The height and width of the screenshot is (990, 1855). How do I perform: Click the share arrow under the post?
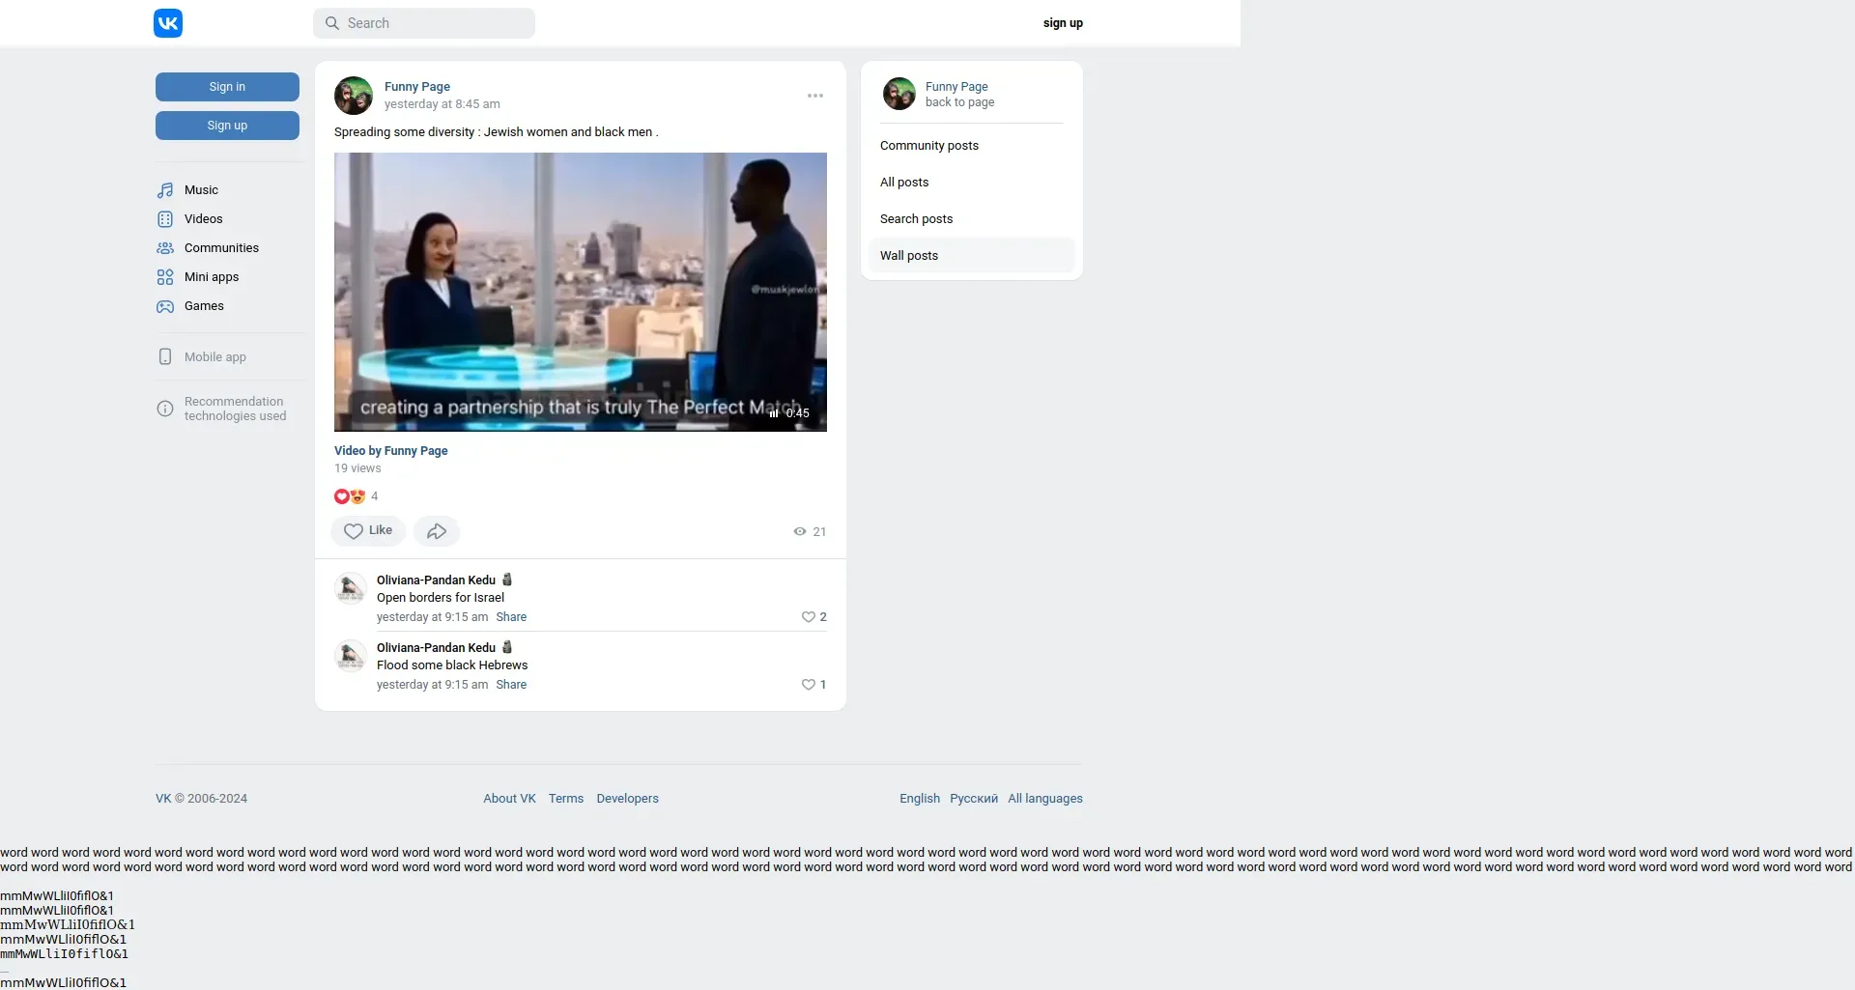tap(437, 531)
